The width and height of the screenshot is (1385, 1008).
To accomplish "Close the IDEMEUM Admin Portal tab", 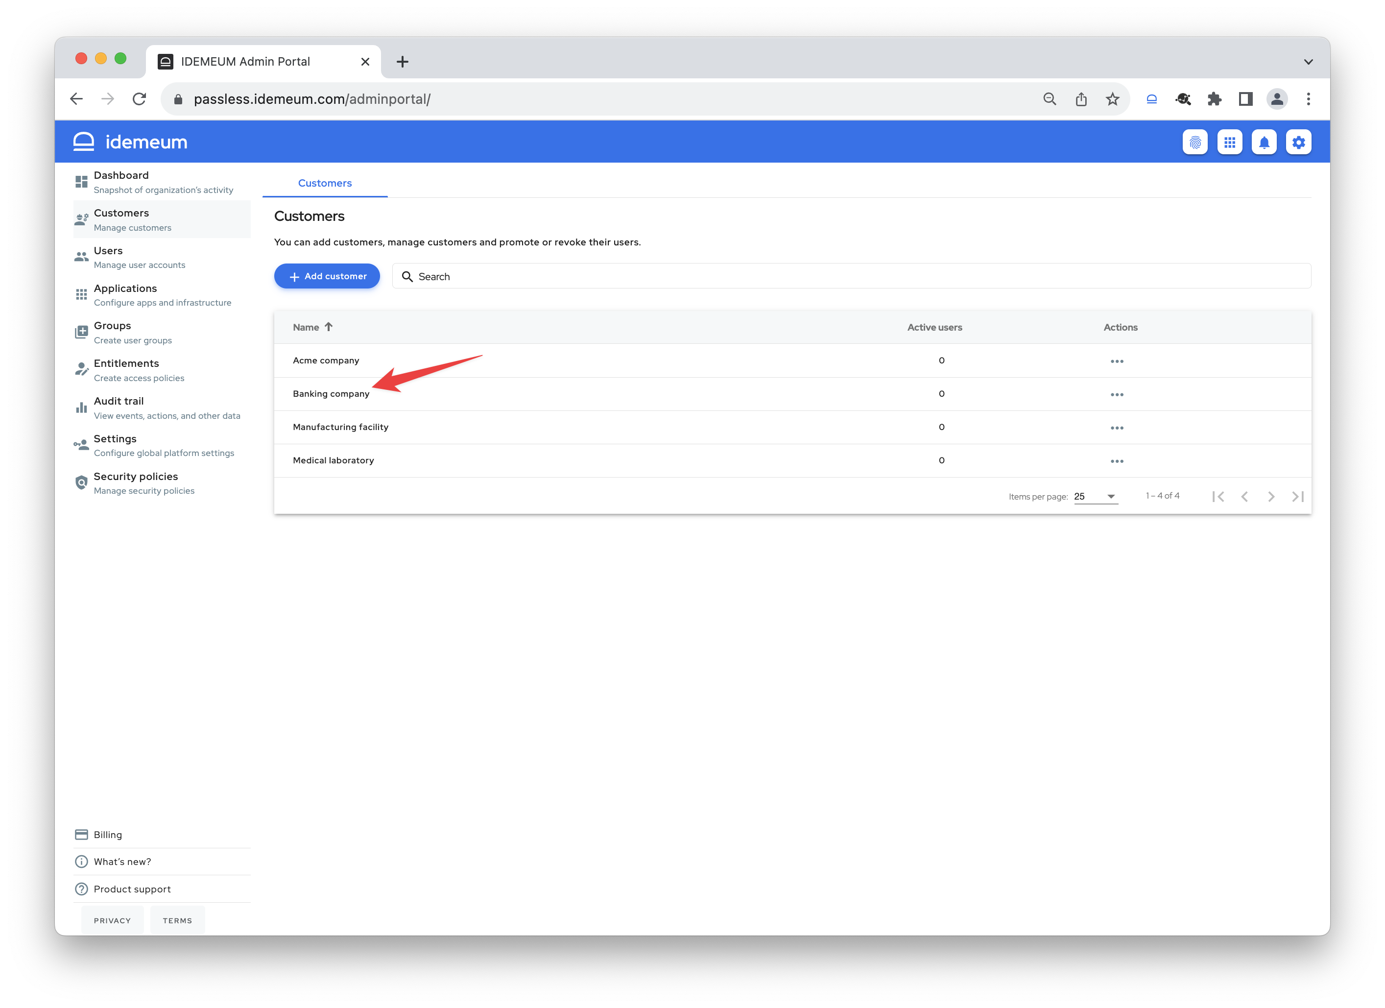I will (365, 62).
